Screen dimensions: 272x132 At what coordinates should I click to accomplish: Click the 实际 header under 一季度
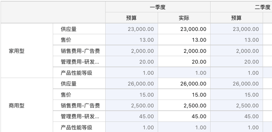(184, 18)
